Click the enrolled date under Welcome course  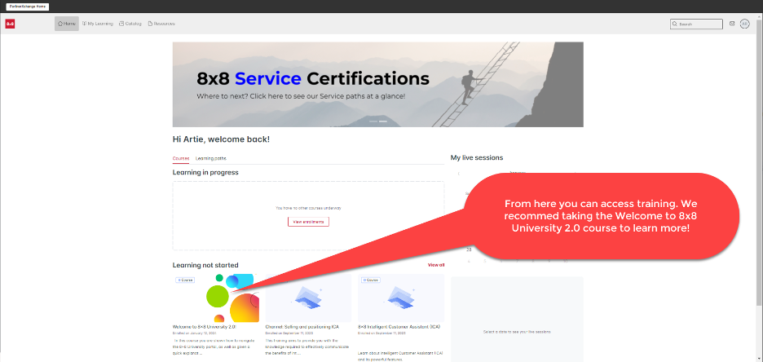coord(193,333)
